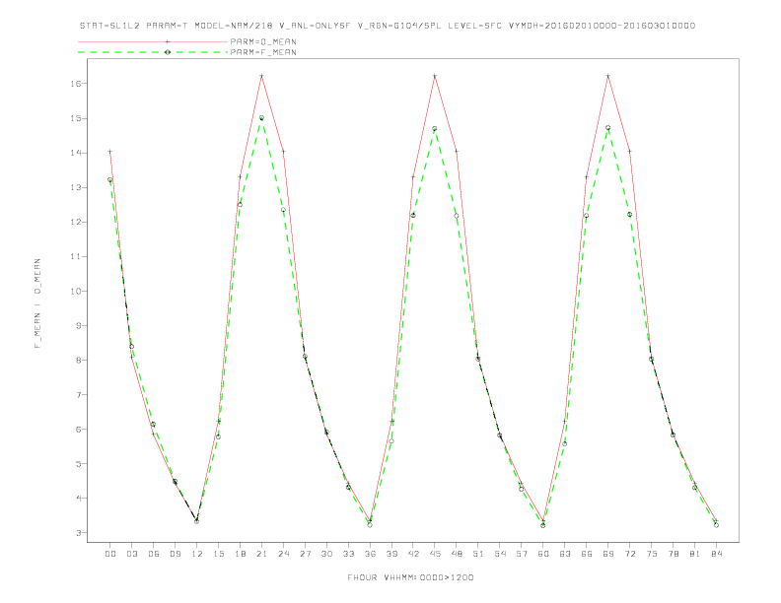Click y-axis tick label 8
This screenshot has height=603, width=781.
click(79, 361)
